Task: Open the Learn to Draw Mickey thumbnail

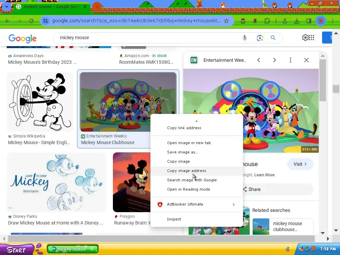Action: (x=56, y=182)
